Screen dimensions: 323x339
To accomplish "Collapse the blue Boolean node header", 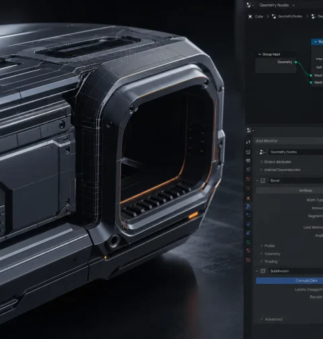I will [x=316, y=42].
